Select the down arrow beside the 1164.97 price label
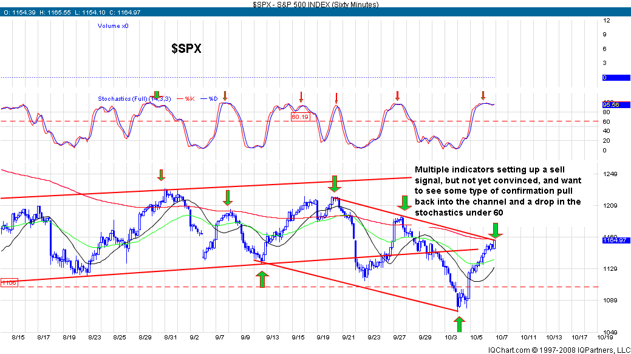This screenshot has width=631, height=354. 496,230
